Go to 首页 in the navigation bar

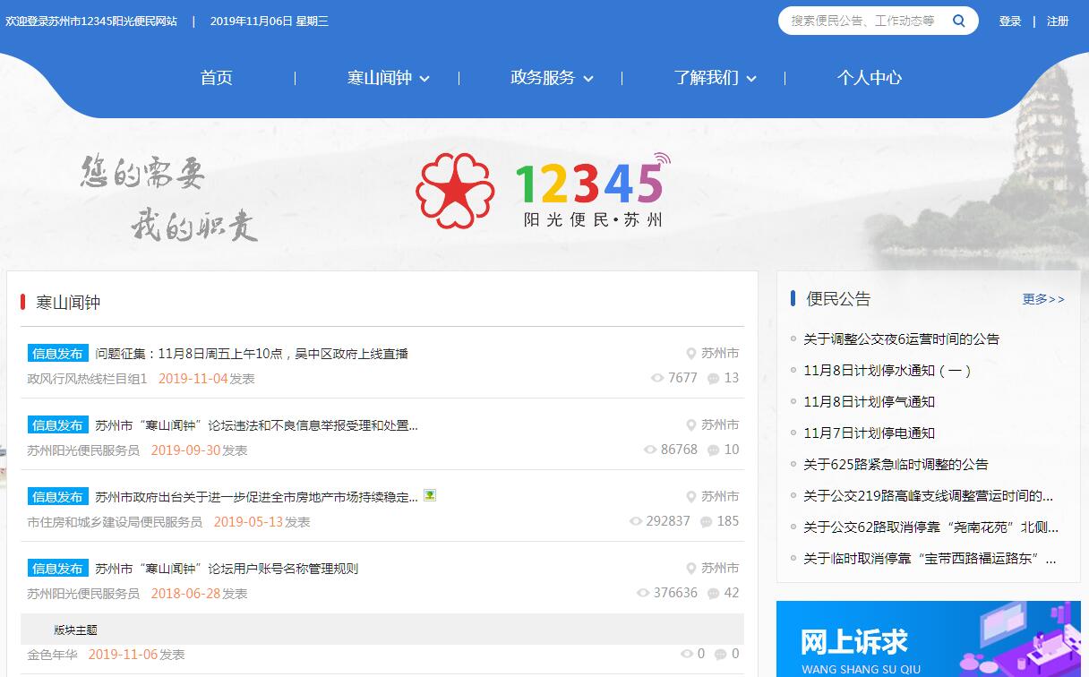217,78
